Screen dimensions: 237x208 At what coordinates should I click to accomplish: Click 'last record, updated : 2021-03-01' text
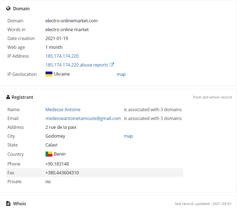203,204
